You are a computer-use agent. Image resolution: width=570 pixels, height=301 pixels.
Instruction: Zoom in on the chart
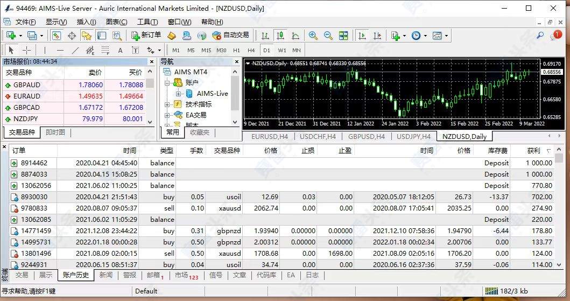(x=313, y=36)
